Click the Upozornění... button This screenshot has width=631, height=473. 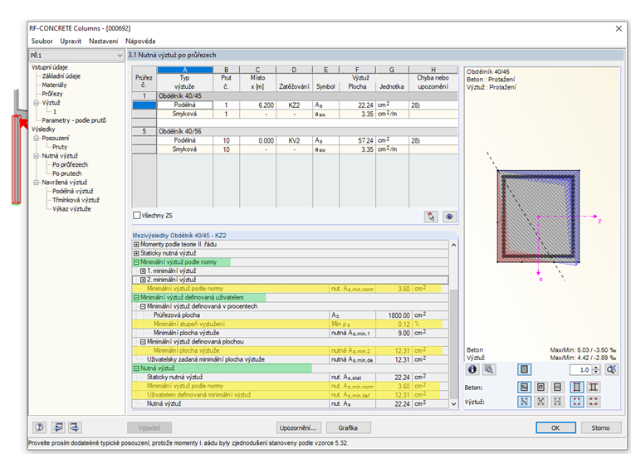click(x=298, y=427)
